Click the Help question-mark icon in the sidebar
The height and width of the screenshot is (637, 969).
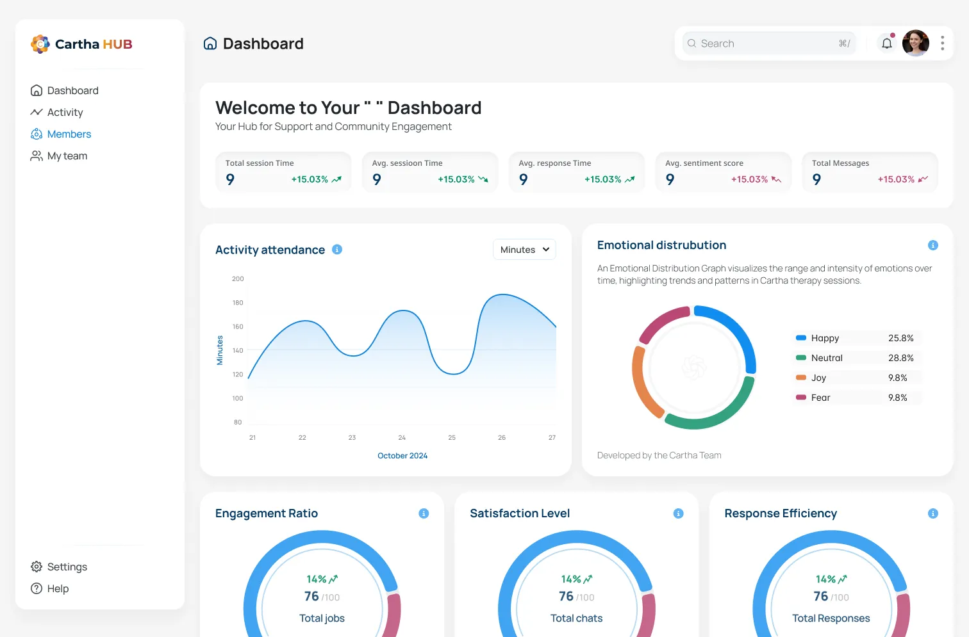[x=37, y=588]
